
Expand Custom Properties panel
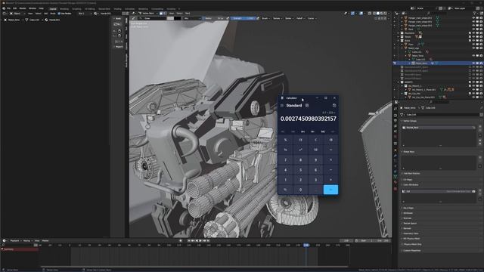pyautogui.click(x=411, y=251)
